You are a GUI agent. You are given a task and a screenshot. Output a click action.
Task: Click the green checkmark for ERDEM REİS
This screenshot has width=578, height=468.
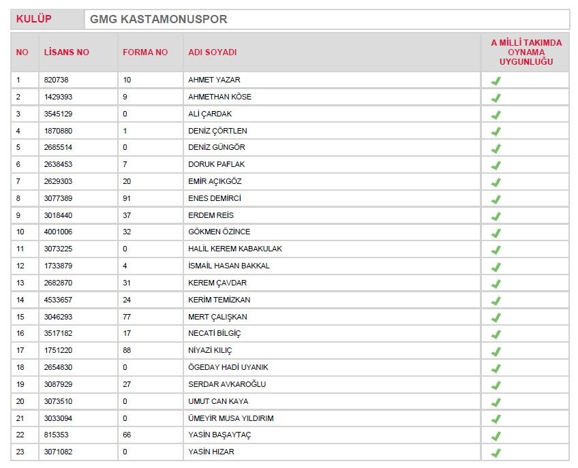tap(496, 217)
